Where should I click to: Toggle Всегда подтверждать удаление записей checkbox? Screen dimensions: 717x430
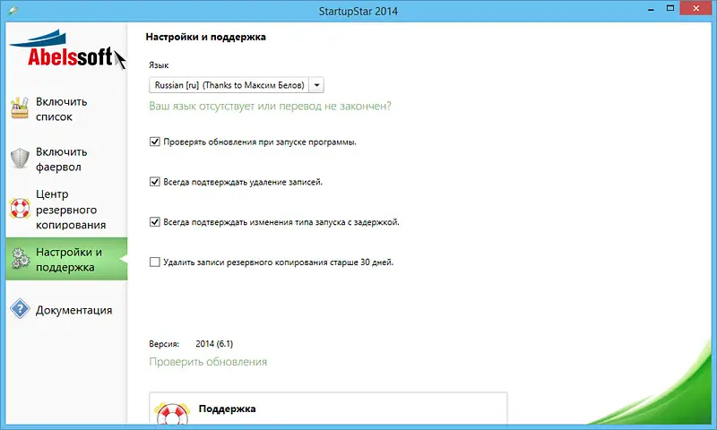point(154,182)
